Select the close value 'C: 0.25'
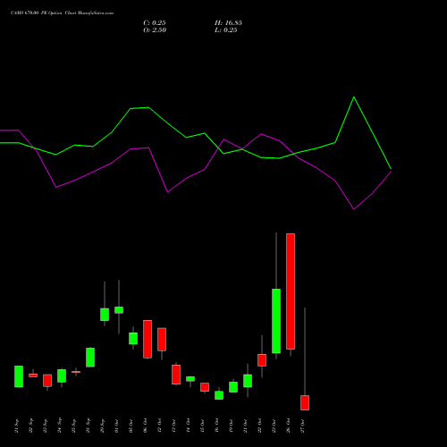 (x=155, y=23)
